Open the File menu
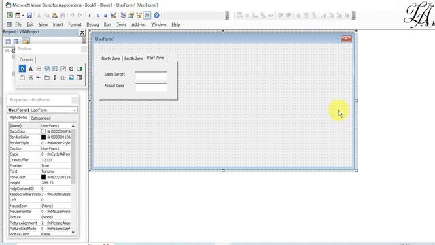Viewport: 435px width, 245px height. (x=18, y=24)
